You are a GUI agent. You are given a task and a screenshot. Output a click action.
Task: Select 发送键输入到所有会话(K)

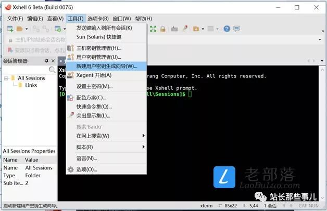(x=106, y=28)
